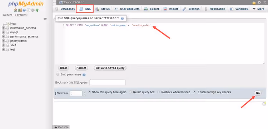Image resolution: width=268 pixels, height=129 pixels.
Task: Click small yellow note icon below Go
Action: 264,104
